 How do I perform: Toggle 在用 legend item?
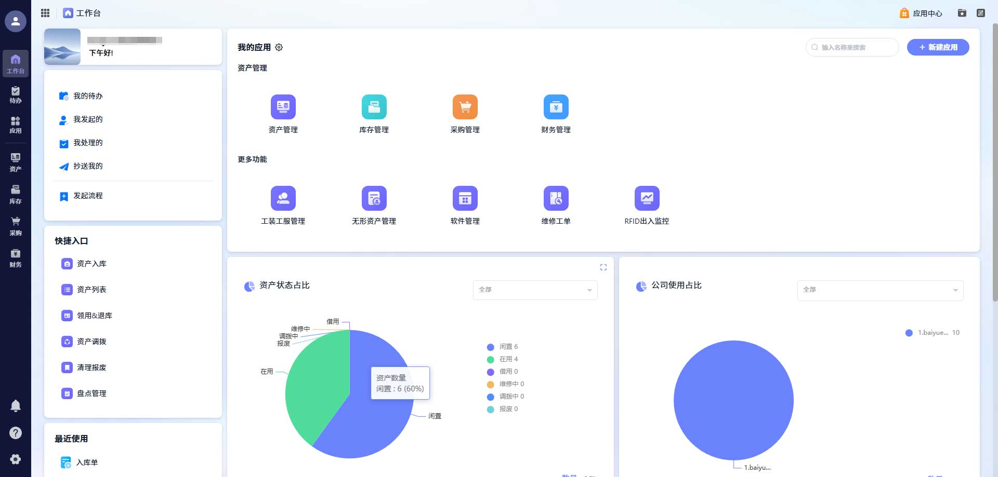tap(502, 359)
